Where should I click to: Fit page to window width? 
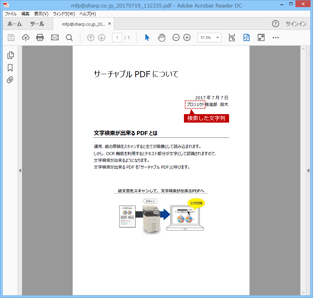(232, 38)
